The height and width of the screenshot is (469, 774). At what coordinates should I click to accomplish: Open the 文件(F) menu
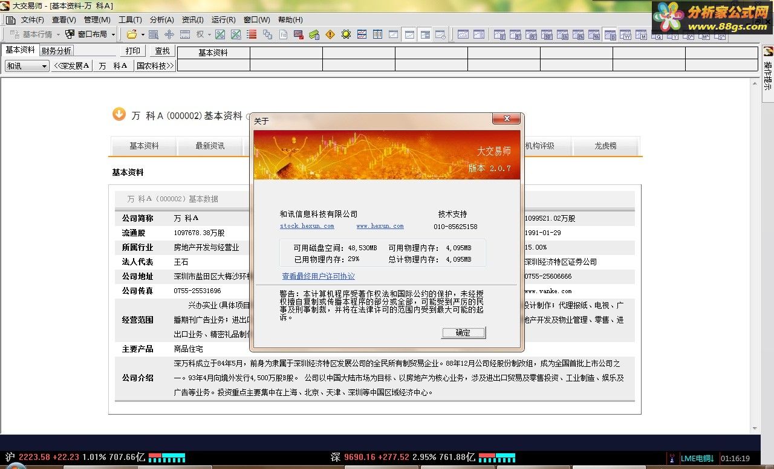tap(33, 20)
